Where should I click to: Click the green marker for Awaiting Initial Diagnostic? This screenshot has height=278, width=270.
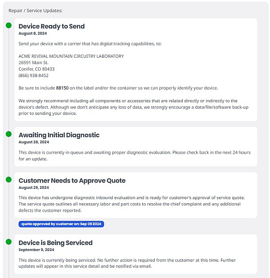click(x=9, y=134)
